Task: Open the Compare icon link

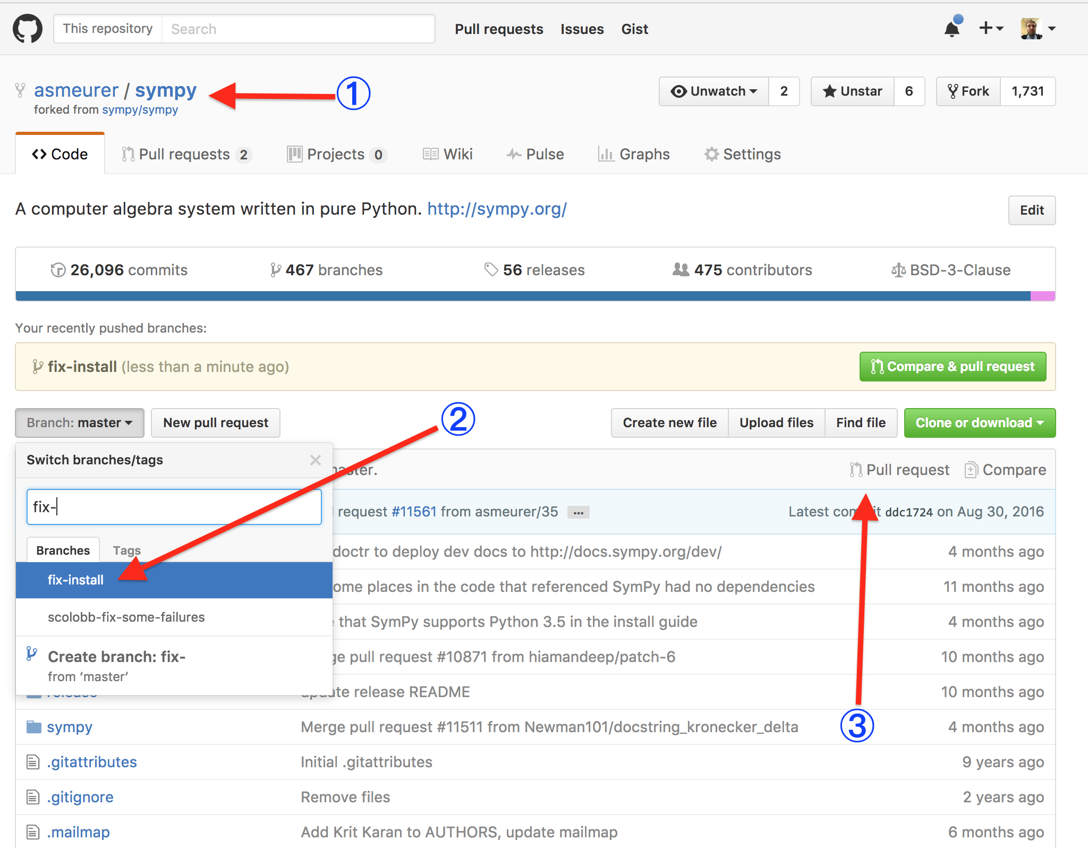Action: click(x=1005, y=470)
